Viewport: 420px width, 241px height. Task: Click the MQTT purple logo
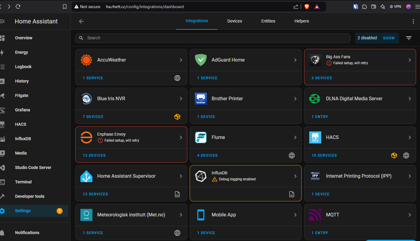[x=315, y=215]
